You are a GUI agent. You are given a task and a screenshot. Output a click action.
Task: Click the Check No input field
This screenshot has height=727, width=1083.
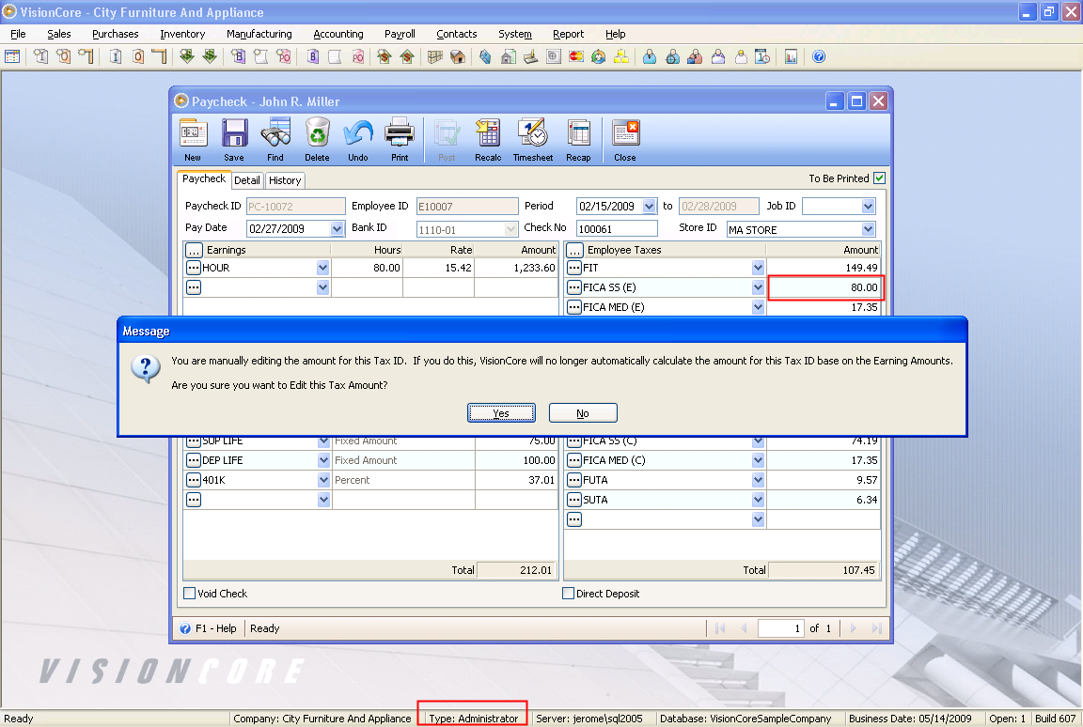[x=616, y=228]
